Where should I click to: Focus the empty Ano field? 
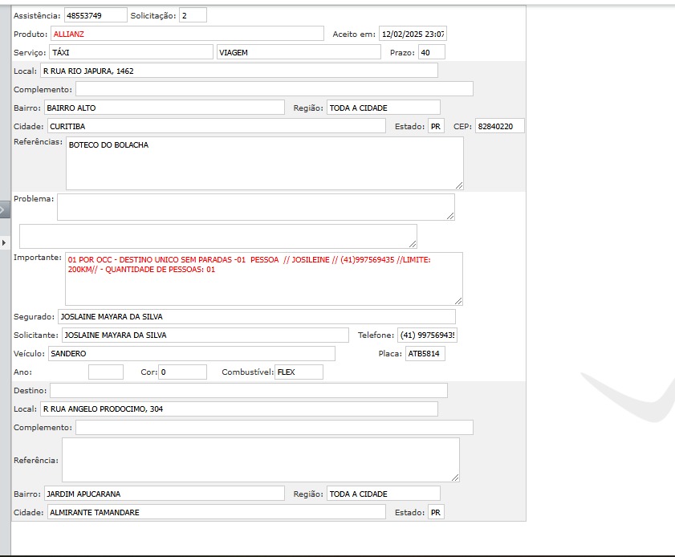coord(106,372)
